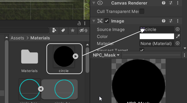Go to Assets in breadcrumb
Image resolution: width=187 pixels, height=103 pixels.
pyautogui.click(x=17, y=38)
